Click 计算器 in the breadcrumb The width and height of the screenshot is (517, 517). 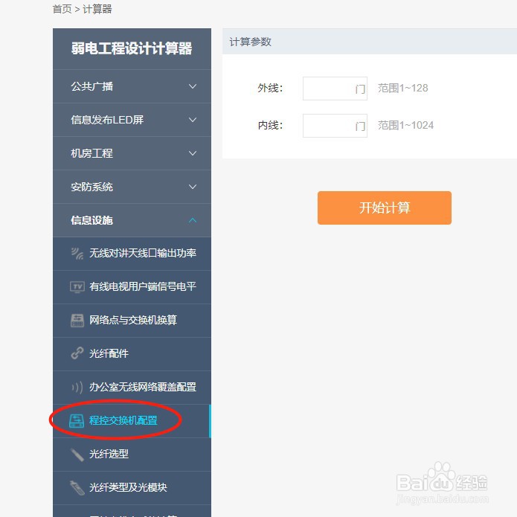point(97,9)
